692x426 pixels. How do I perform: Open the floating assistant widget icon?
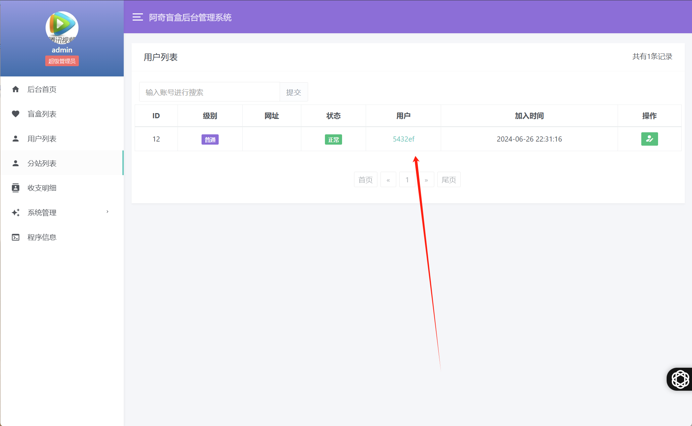680,379
